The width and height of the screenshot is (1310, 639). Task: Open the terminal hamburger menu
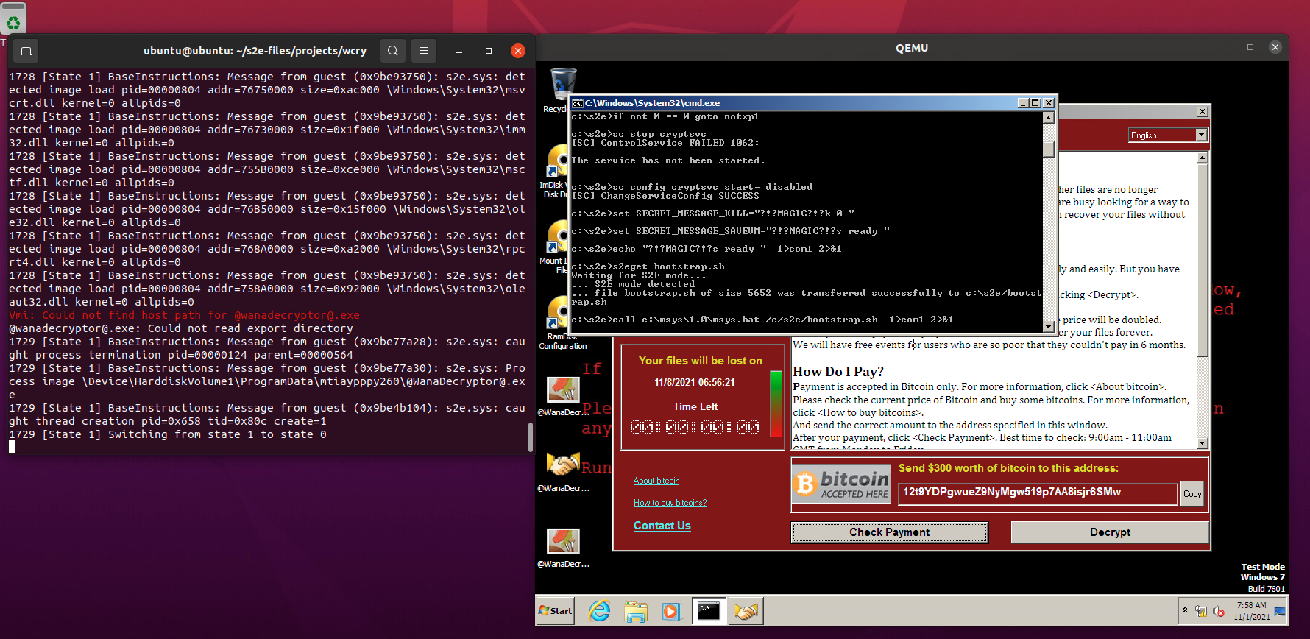424,51
